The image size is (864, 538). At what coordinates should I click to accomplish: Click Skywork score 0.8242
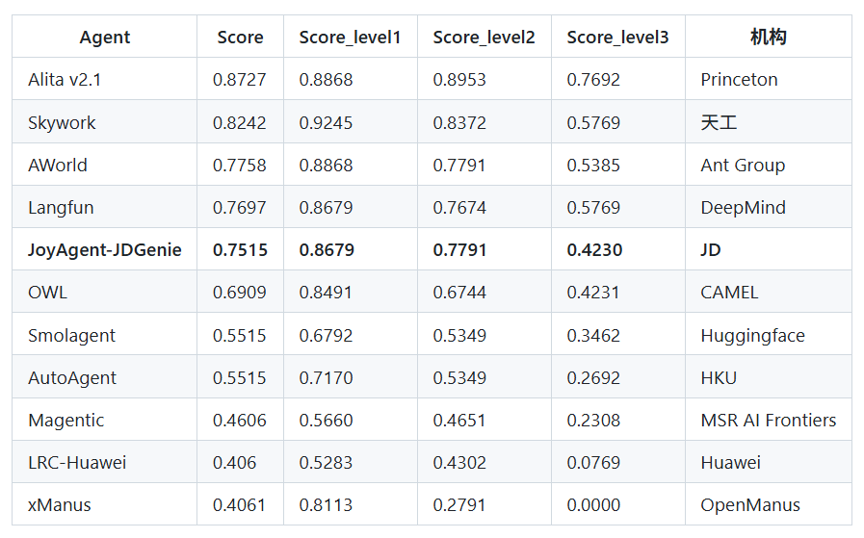click(240, 121)
